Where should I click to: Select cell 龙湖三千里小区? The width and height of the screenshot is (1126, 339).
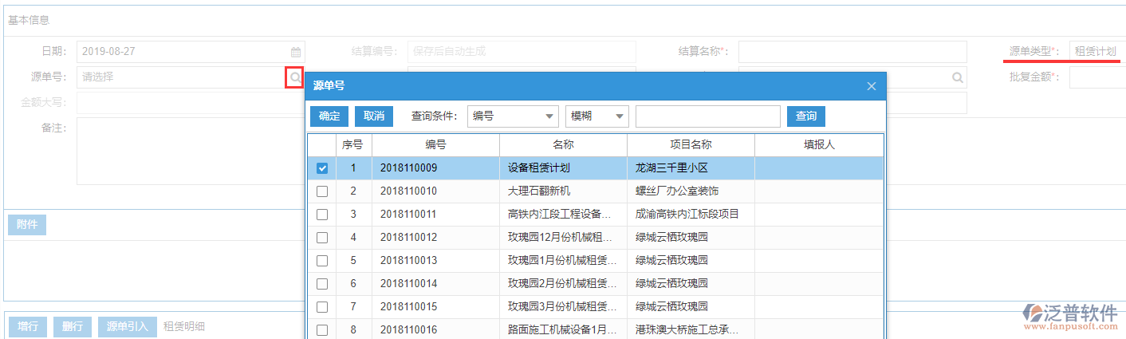pos(691,168)
